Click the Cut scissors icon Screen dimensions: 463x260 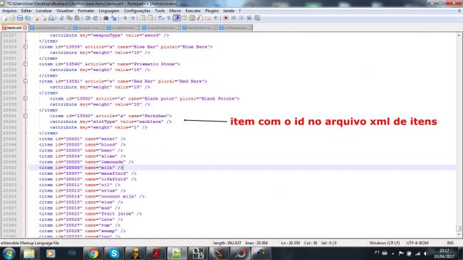61,18
